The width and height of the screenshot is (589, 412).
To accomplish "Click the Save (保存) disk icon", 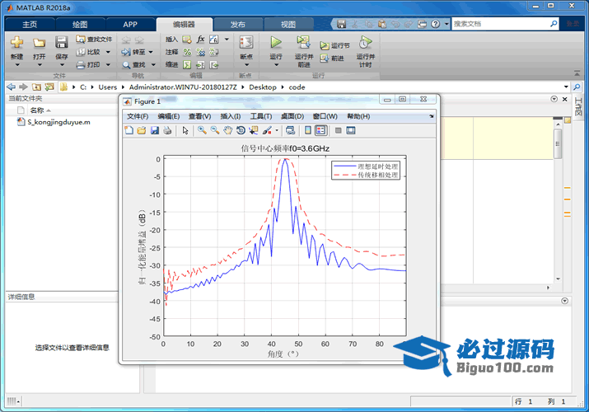I will pos(61,43).
